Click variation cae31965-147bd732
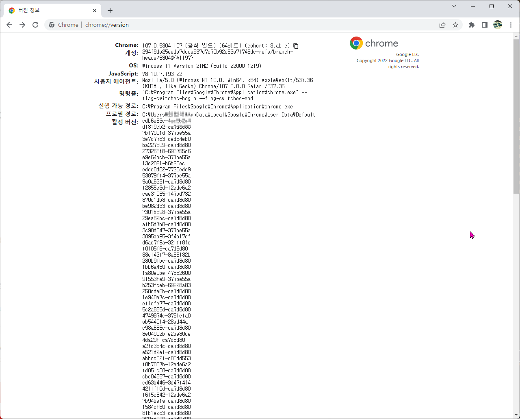This screenshot has height=419, width=520. (x=166, y=194)
